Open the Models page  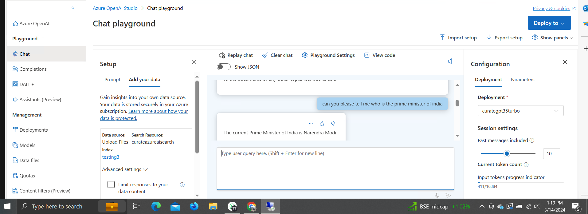click(x=24, y=145)
